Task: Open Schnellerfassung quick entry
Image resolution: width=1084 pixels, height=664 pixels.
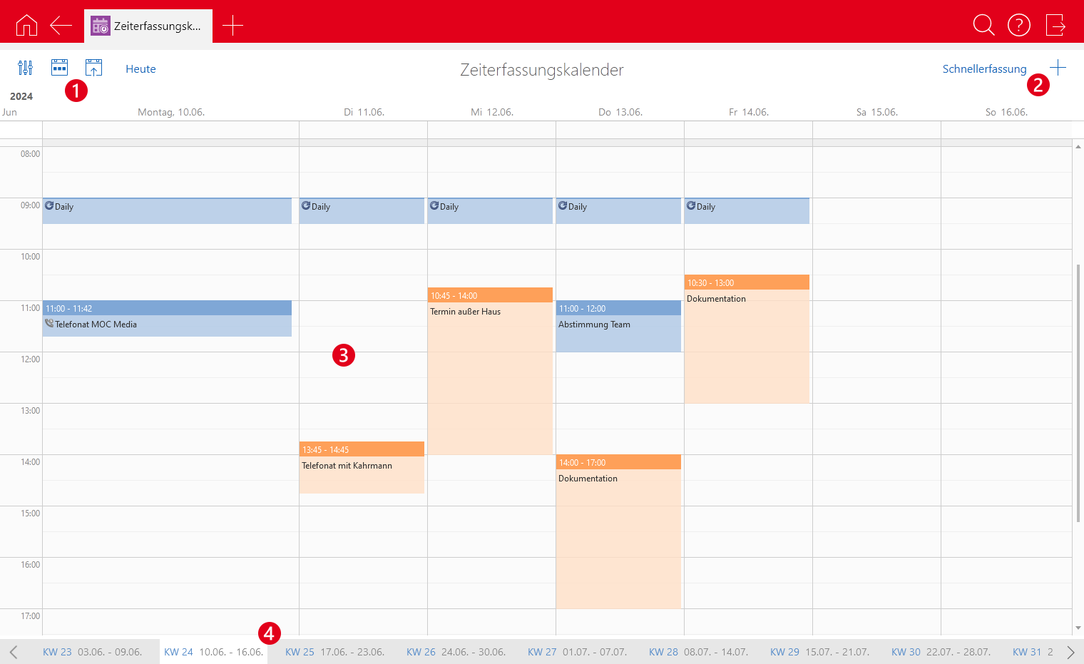Action: [x=984, y=69]
